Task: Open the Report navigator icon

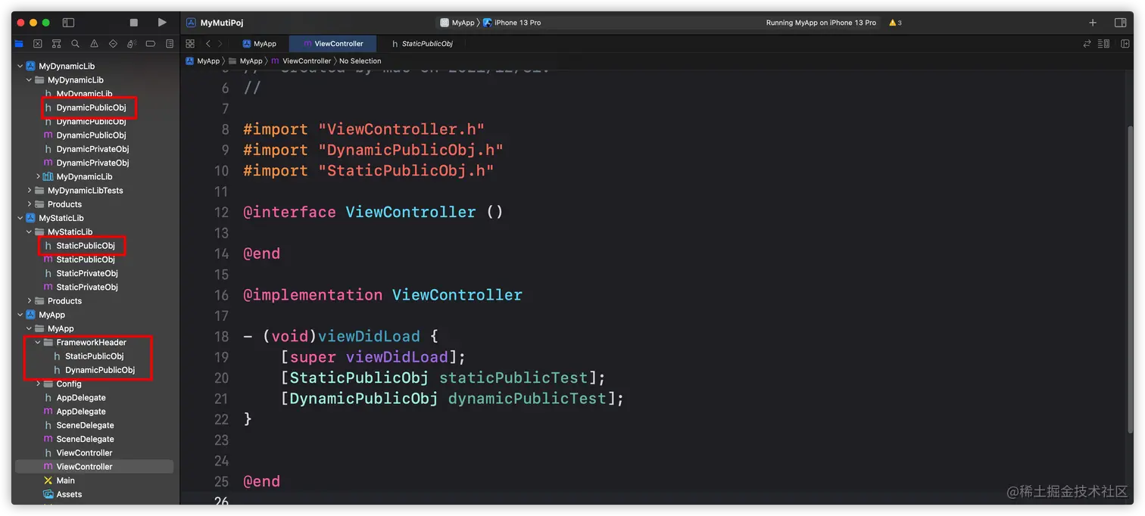Action: pos(170,44)
